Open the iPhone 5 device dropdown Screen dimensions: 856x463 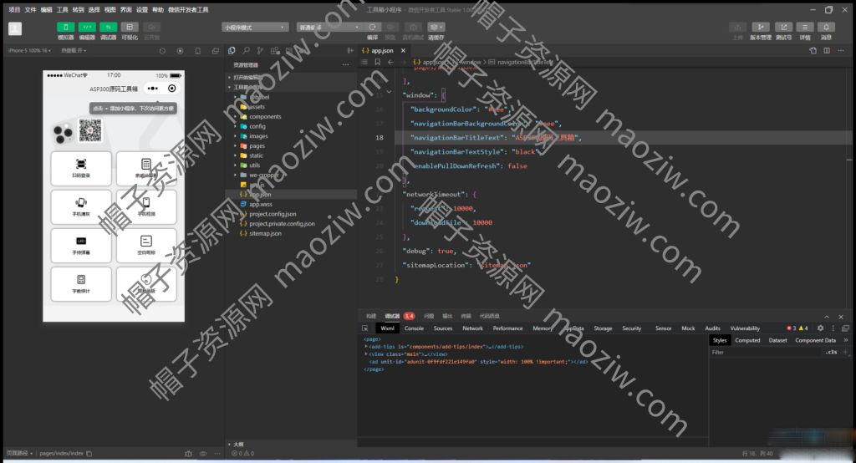click(x=29, y=51)
